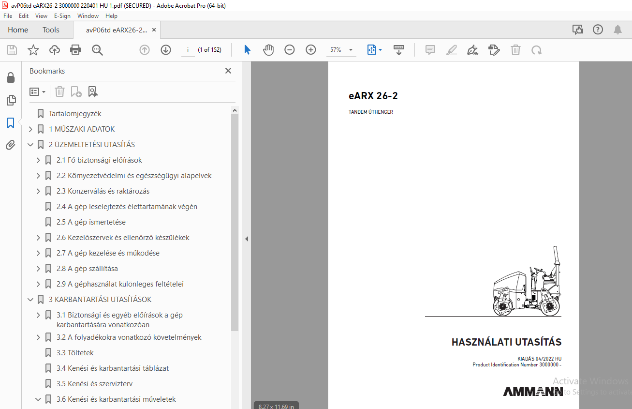
Task: Switch to the Home tab
Action: (18, 30)
